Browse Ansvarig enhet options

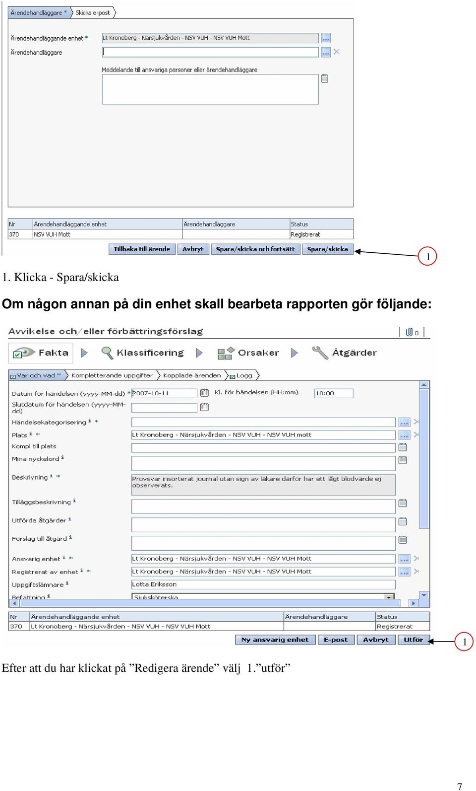[404, 559]
